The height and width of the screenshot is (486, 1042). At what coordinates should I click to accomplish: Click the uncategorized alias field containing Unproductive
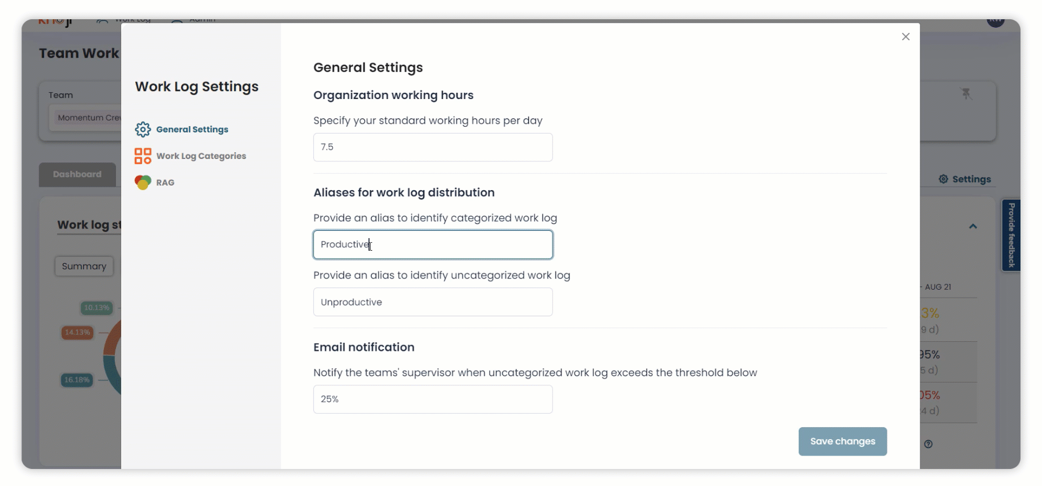pos(433,302)
